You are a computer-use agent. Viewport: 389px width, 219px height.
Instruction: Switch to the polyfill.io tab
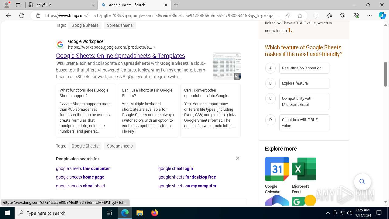pyautogui.click(x=61, y=5)
